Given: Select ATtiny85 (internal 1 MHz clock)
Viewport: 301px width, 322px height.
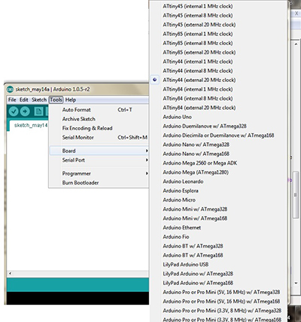Looking at the screenshot, I should (198, 34).
